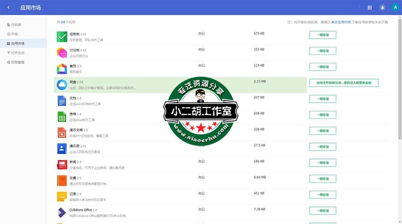
Task: Click the 任务板 green checkmark app icon
Action: 62,36
